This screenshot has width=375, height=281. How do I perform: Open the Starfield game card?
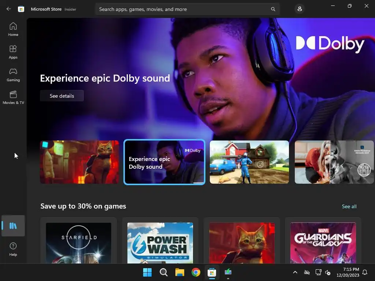coord(78,241)
